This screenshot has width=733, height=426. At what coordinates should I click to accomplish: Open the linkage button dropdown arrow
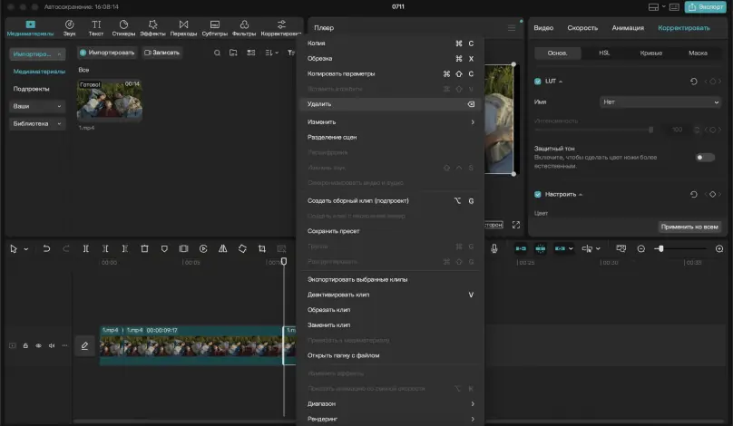[571, 248]
